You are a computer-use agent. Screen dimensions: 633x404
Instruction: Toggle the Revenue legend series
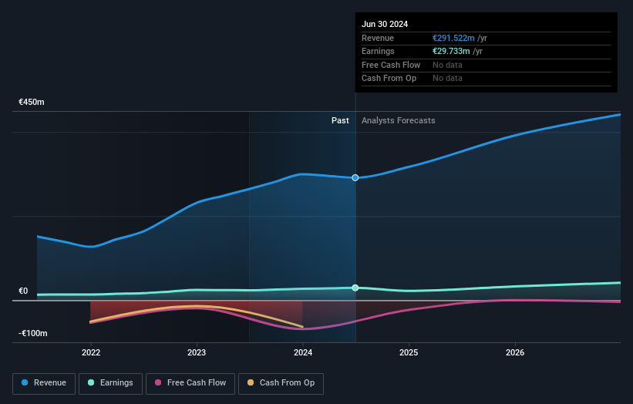(44, 383)
